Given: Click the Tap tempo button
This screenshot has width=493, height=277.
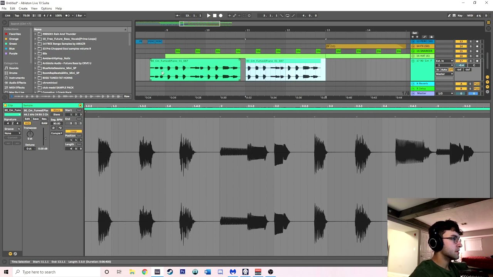Looking at the screenshot, I should point(17,15).
